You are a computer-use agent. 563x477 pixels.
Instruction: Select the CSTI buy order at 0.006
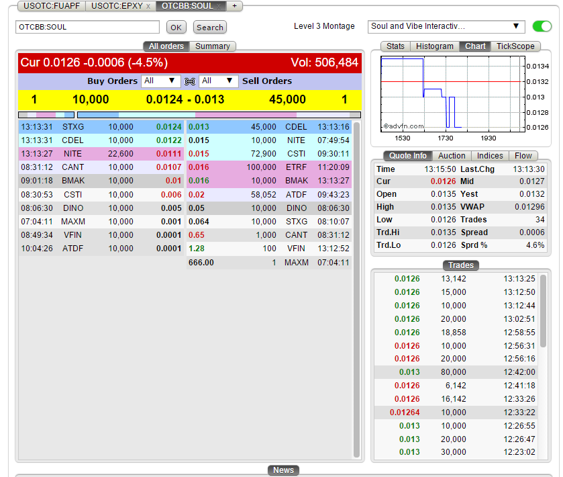(x=101, y=194)
